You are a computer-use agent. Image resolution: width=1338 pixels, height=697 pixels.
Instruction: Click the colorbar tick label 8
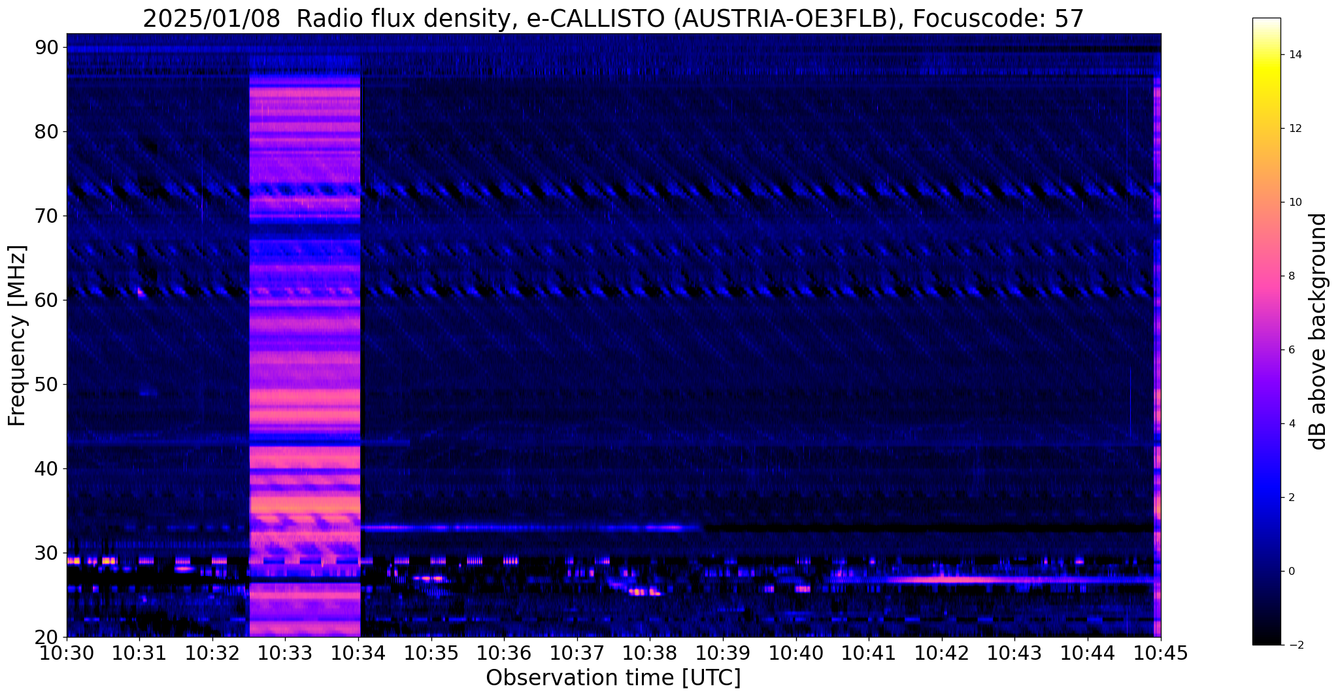(1291, 276)
